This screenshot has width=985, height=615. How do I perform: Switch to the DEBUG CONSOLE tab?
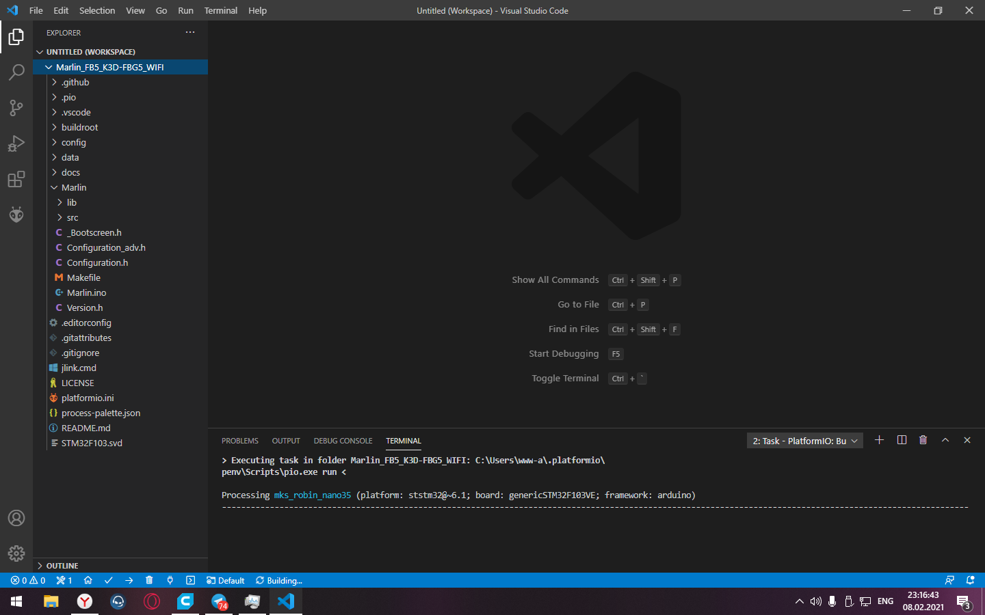point(343,441)
